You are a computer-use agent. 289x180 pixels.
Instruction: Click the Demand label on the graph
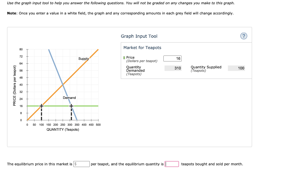click(69, 98)
